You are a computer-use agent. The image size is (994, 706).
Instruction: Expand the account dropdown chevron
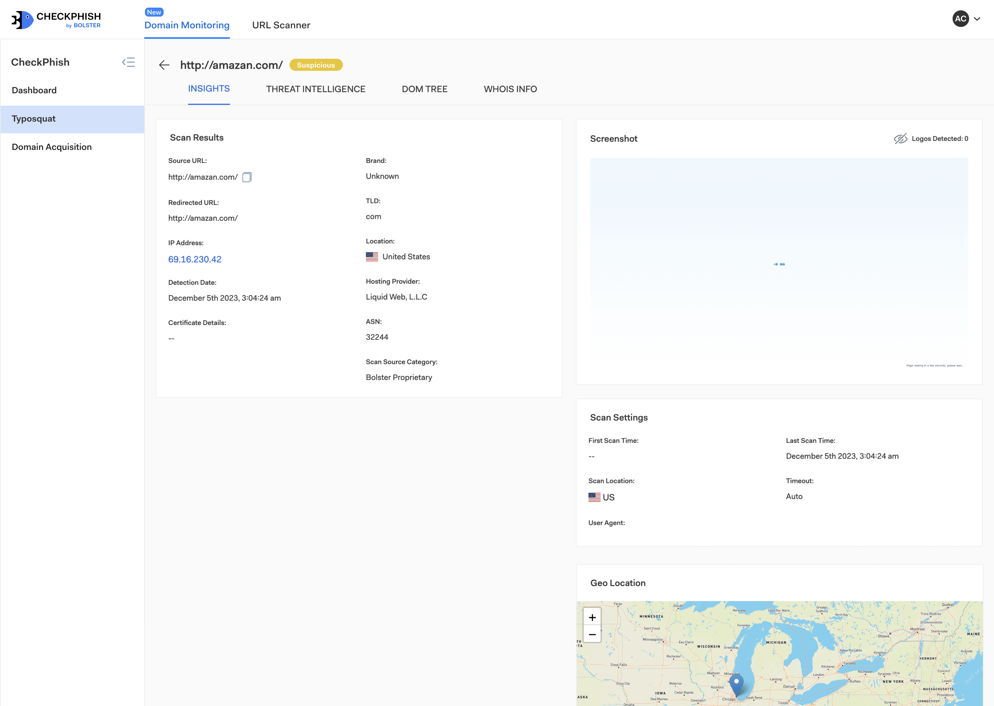tap(977, 19)
